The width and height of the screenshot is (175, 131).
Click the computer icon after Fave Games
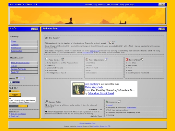point(63,59)
